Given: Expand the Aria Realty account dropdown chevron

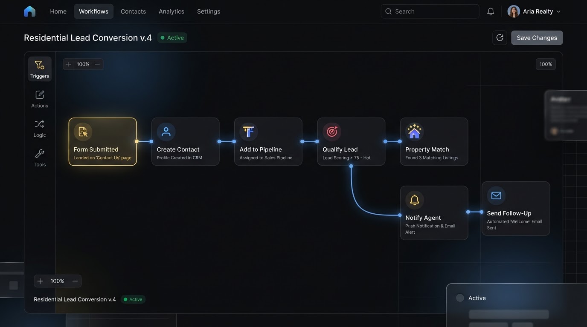Looking at the screenshot, I should [x=558, y=11].
